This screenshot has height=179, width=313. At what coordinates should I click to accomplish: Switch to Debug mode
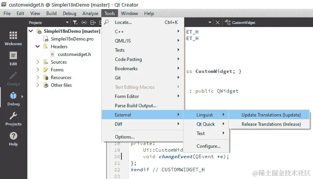click(x=13, y=99)
